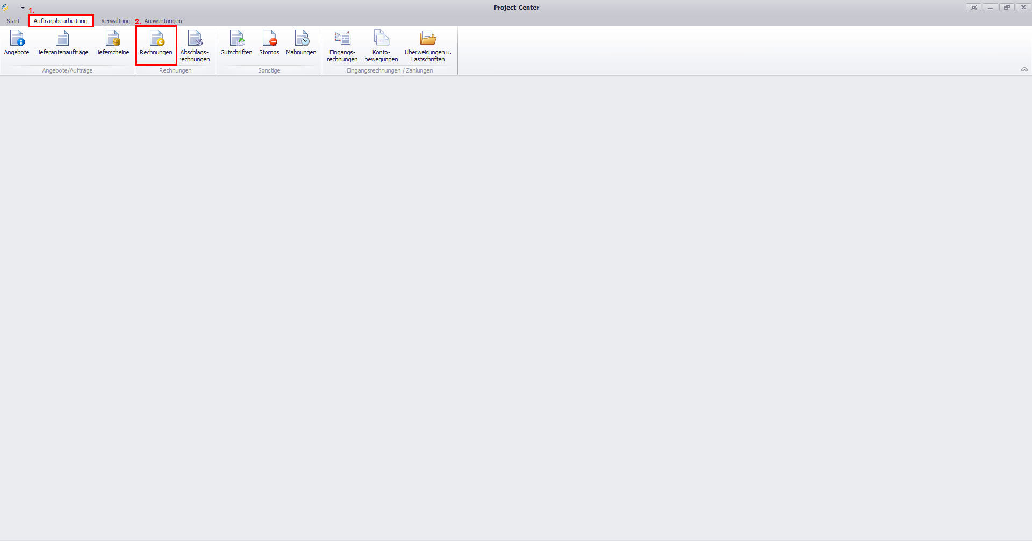Open Eingangsrechnungen
The width and height of the screenshot is (1032, 541).
[x=342, y=44]
